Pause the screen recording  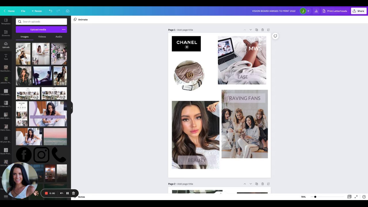(x=67, y=193)
